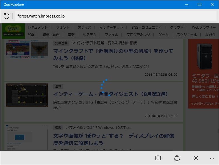The image size is (219, 165).
Task: Click the マインクラフト建築！夏休み特別出張版 series link
Action: click(104, 43)
